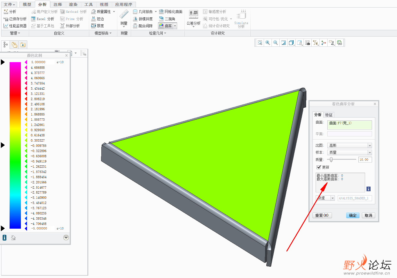
Task: Select the folder browser navigator tab
Action: (x=14, y=45)
